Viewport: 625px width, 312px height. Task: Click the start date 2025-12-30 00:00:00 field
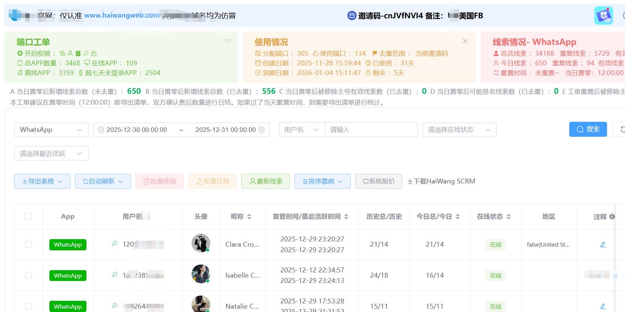tap(137, 130)
